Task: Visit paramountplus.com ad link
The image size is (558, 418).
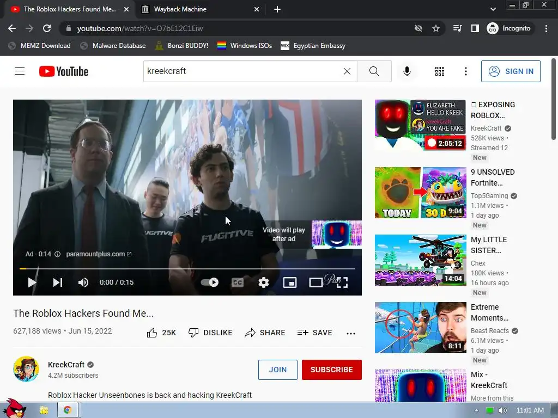Action: tap(99, 254)
